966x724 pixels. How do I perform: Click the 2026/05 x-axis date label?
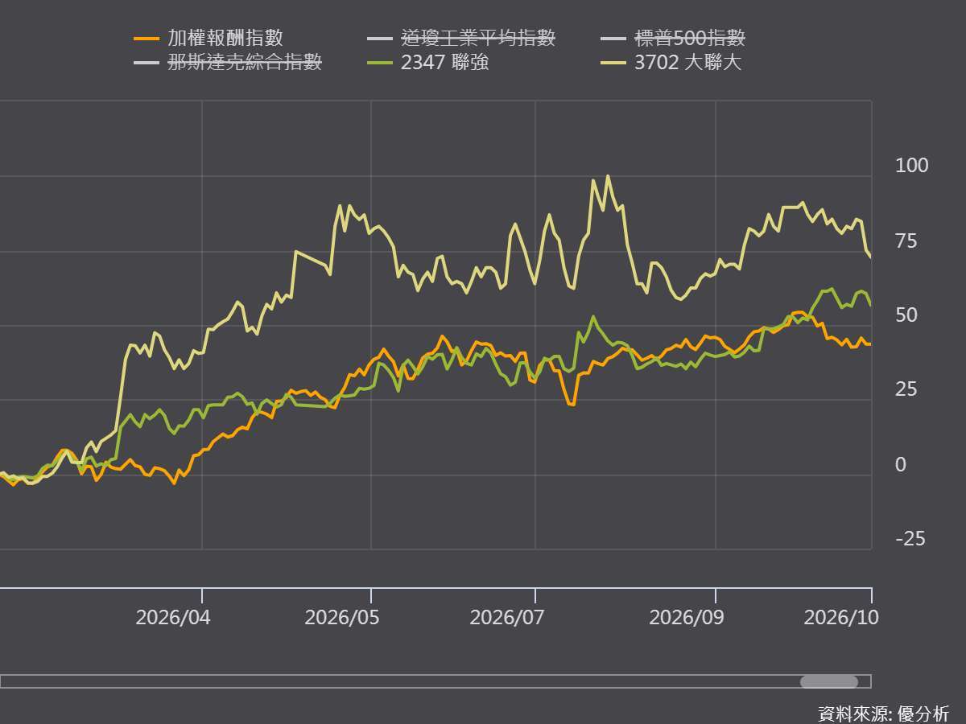(341, 618)
